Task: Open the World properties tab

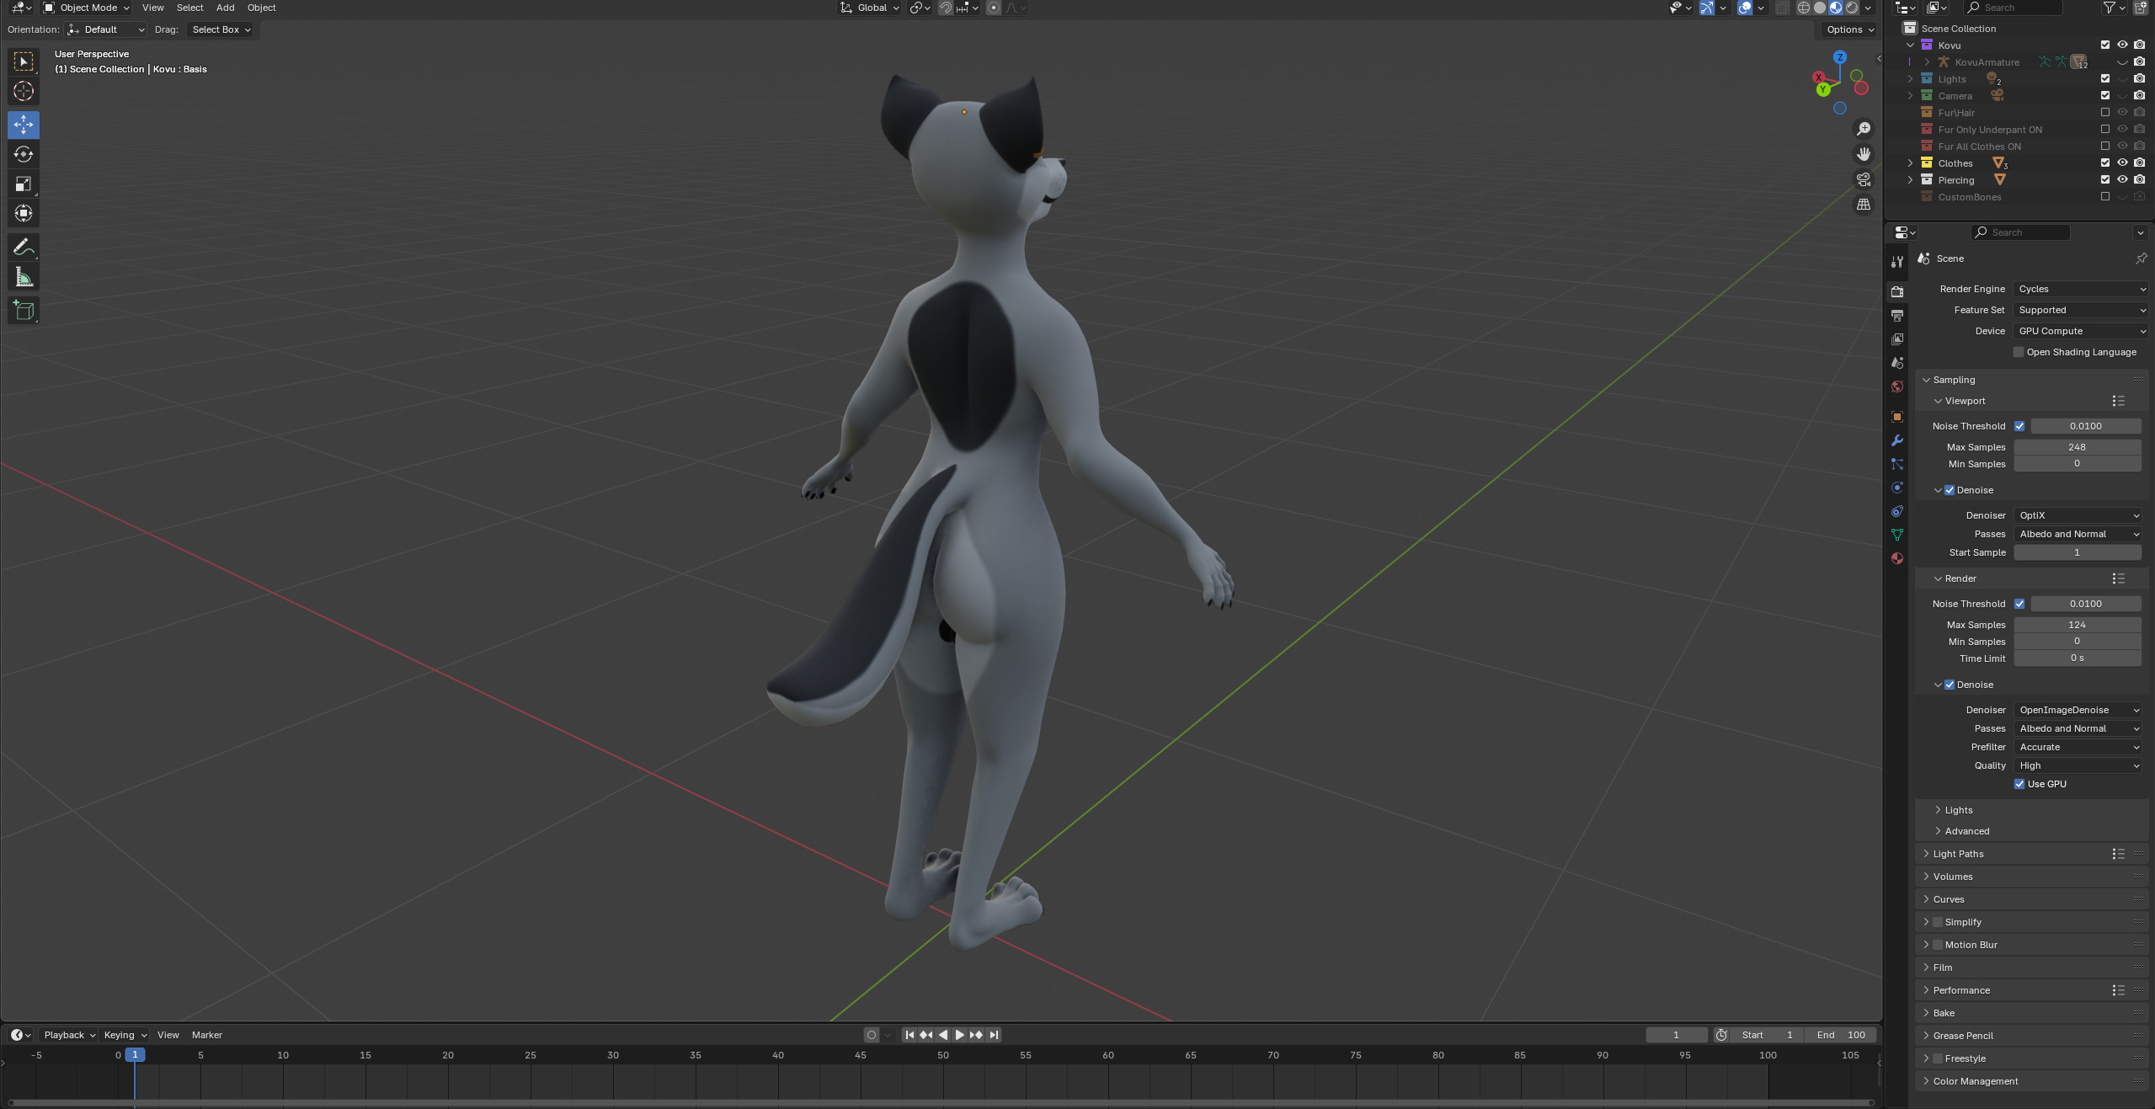Action: (1896, 387)
